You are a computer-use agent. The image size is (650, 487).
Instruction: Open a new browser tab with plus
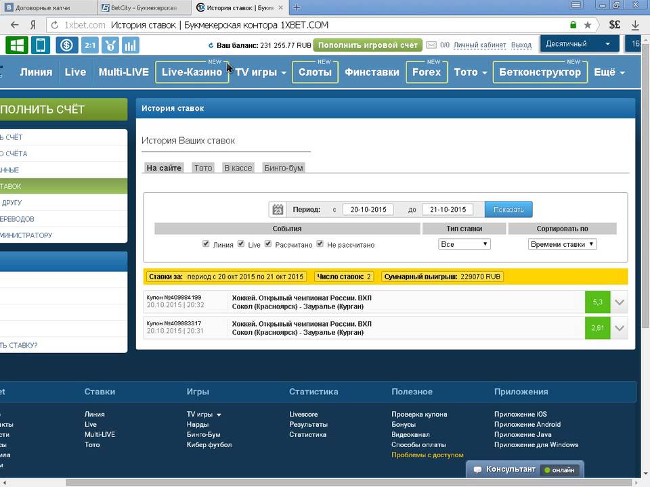[x=297, y=7]
